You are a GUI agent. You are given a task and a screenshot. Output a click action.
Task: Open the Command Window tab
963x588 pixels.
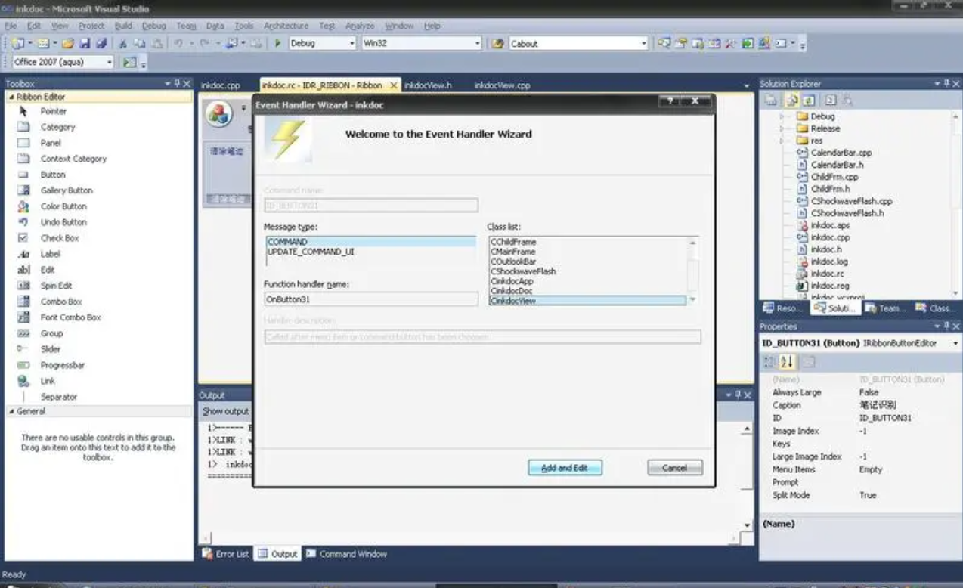346,554
